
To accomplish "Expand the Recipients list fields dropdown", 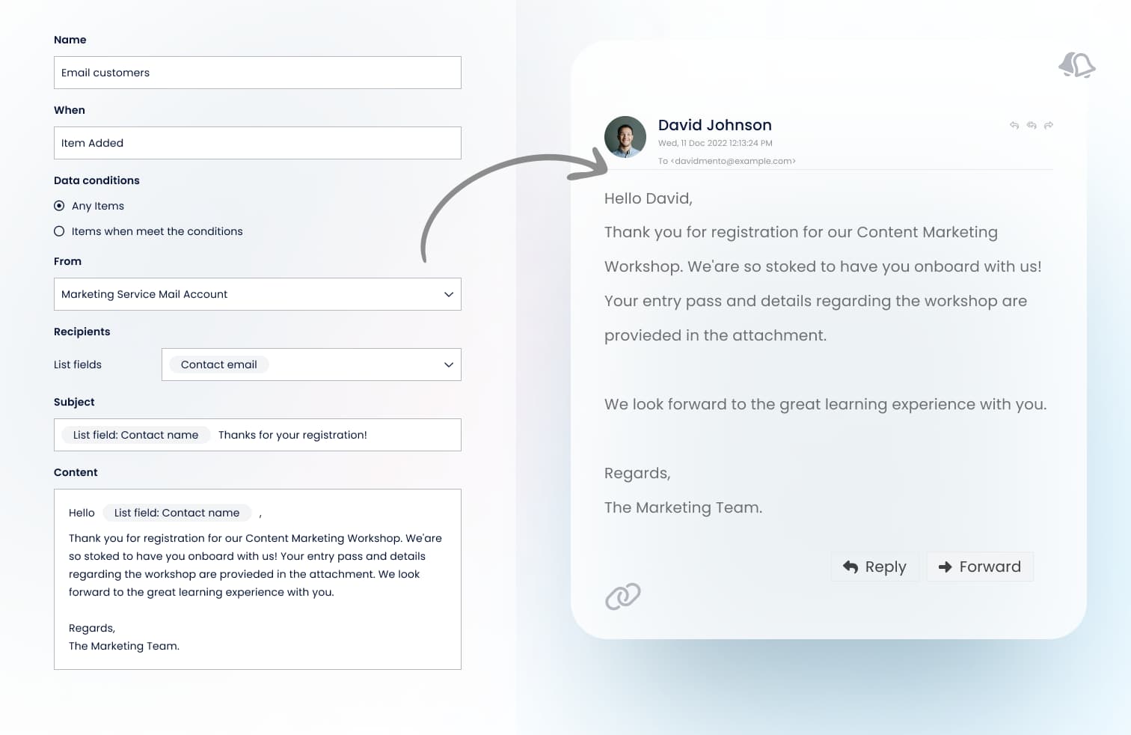I will pyautogui.click(x=448, y=365).
